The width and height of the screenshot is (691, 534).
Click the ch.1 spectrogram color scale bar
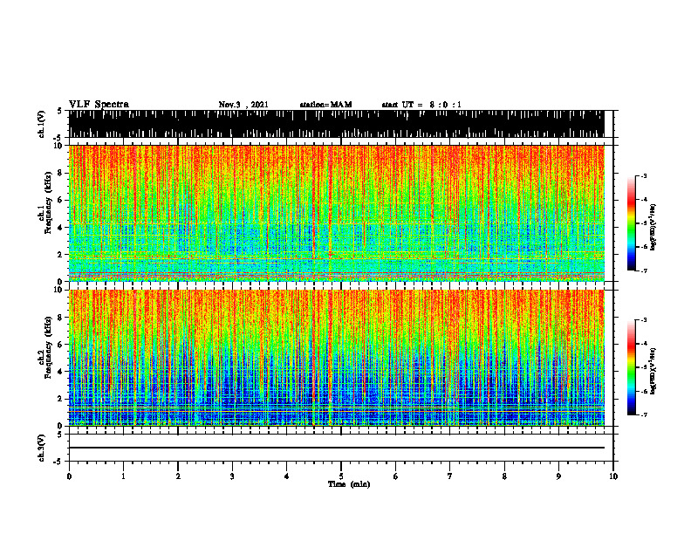click(632, 223)
